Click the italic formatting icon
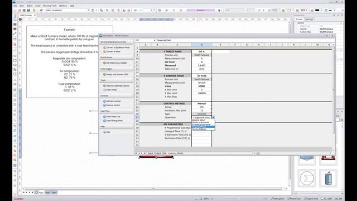This screenshot has width=357, height=201. coord(264,10)
